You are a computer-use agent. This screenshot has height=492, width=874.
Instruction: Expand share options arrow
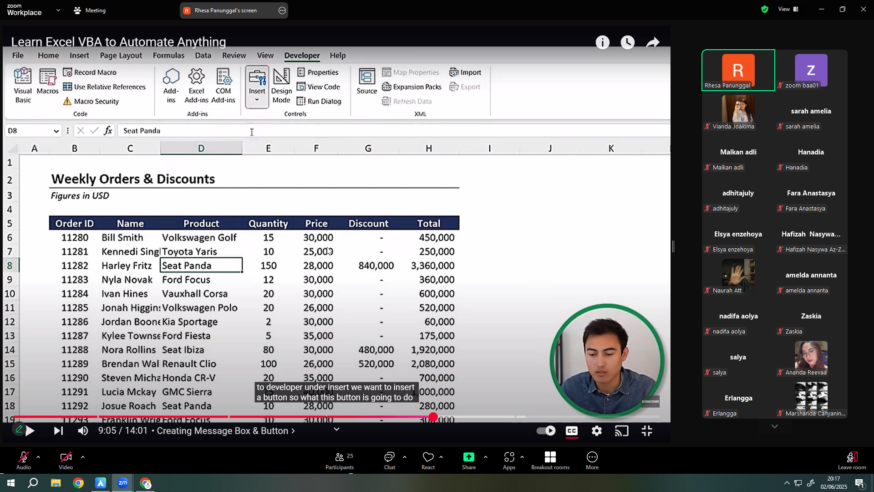486,457
